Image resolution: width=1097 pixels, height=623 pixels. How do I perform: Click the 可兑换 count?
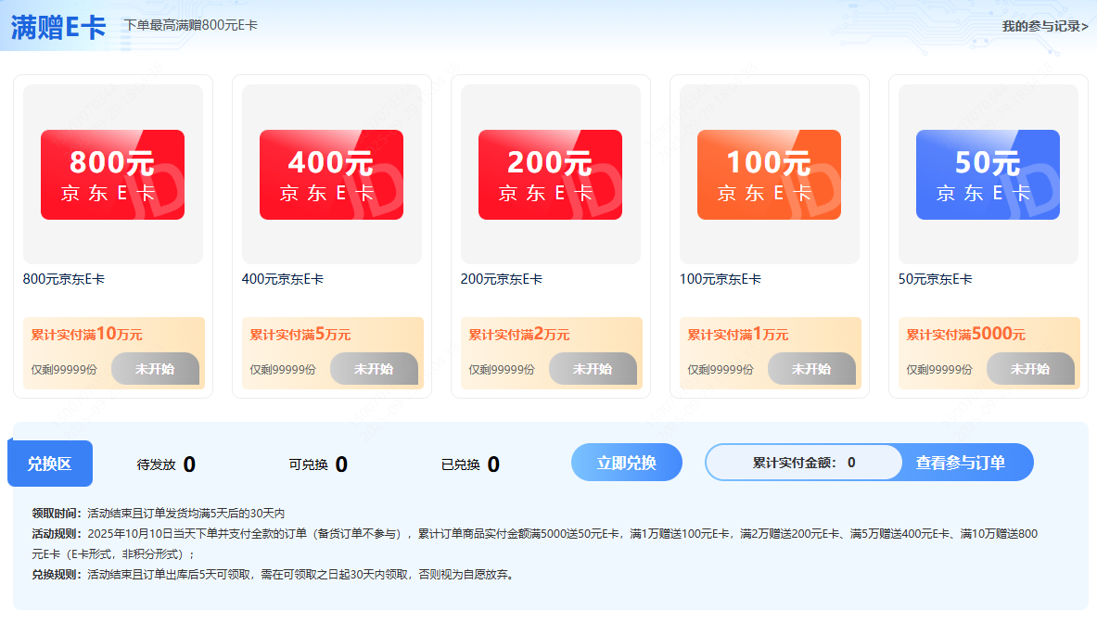(x=341, y=464)
